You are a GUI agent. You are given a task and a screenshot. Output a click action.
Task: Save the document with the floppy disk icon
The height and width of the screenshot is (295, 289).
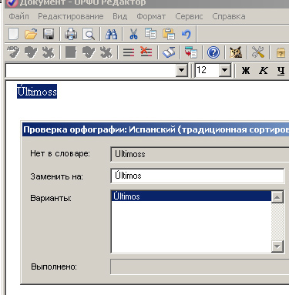tap(49, 34)
